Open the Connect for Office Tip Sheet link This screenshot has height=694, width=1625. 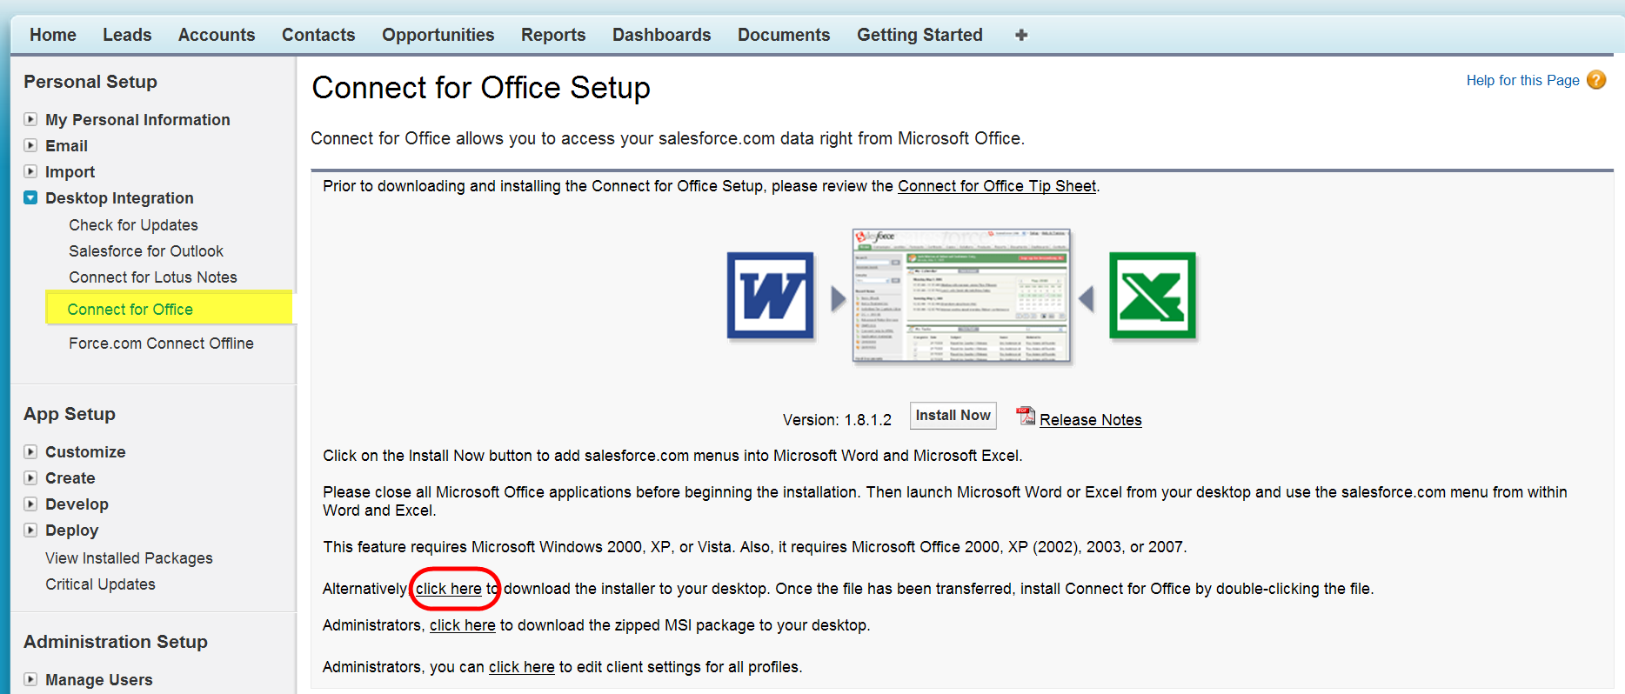coord(997,186)
